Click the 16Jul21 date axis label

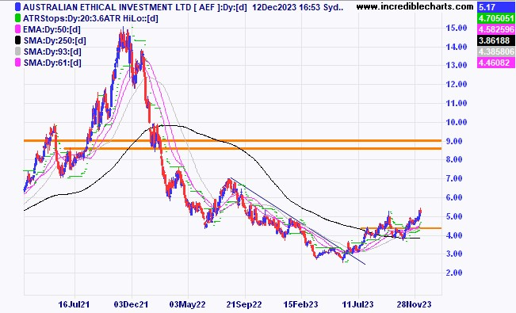click(x=74, y=304)
